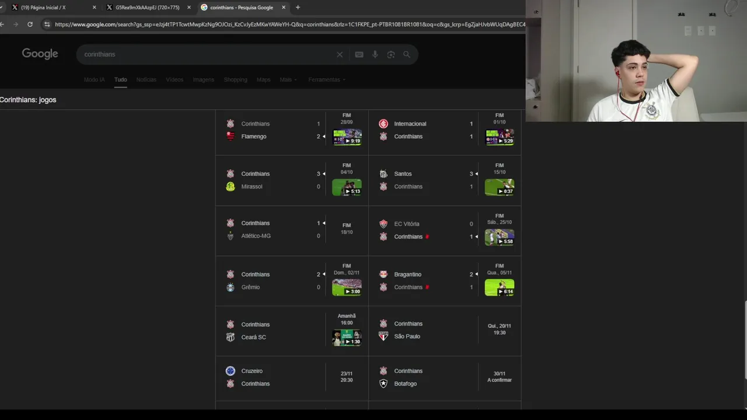The height and width of the screenshot is (420, 747).
Task: Open Cruzeiro vs Corinthians 23/11 fixture
Action: pyautogui.click(x=292, y=377)
